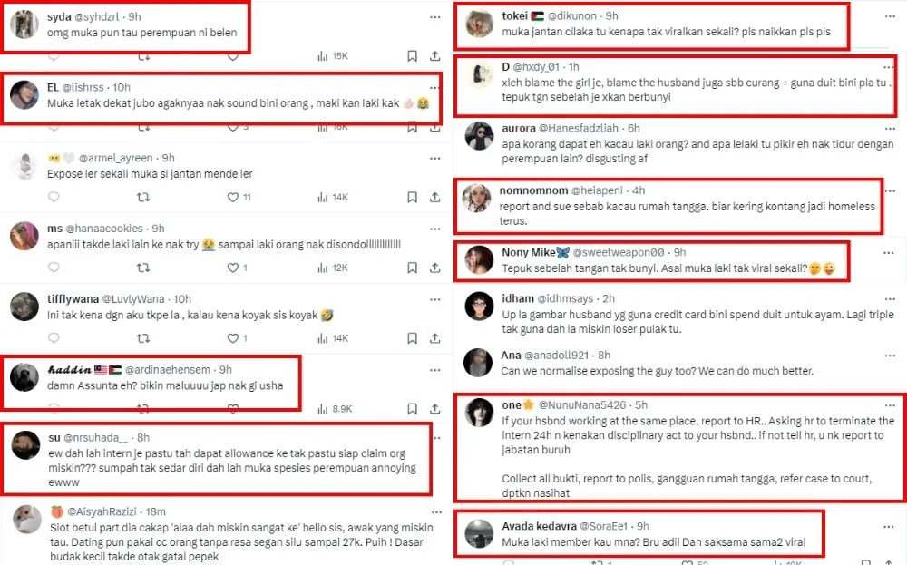
Task: Share the tifflywana tweet
Action: [434, 337]
